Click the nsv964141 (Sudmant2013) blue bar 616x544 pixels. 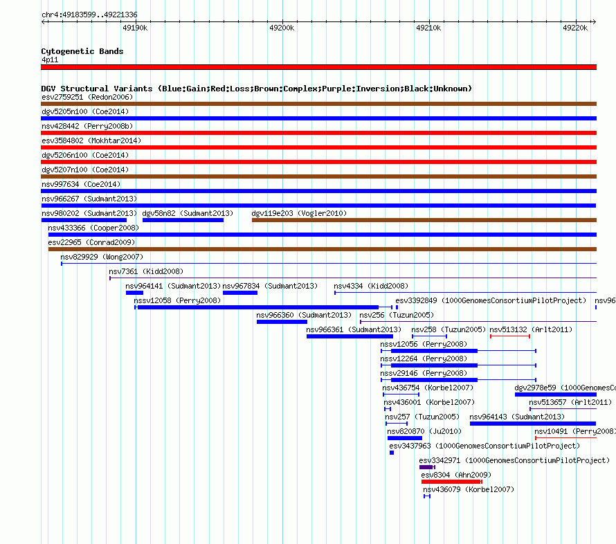tap(134, 293)
